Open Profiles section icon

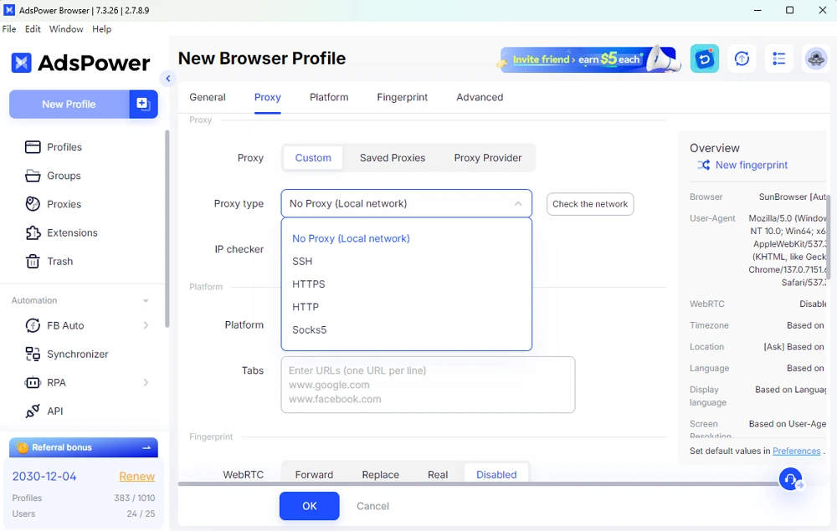click(x=33, y=147)
